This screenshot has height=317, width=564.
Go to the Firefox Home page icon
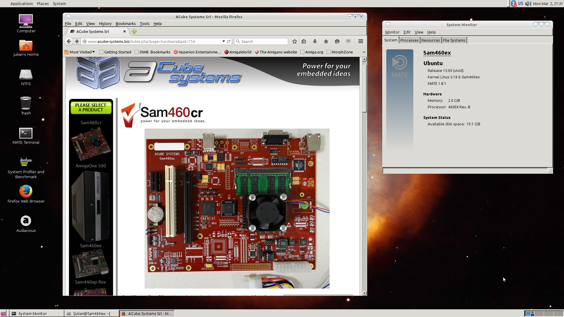pyautogui.click(x=326, y=41)
